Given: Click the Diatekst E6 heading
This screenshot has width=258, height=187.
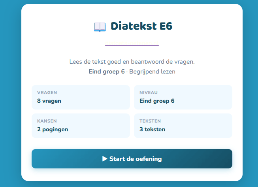Looking at the screenshot, I should (x=141, y=26).
